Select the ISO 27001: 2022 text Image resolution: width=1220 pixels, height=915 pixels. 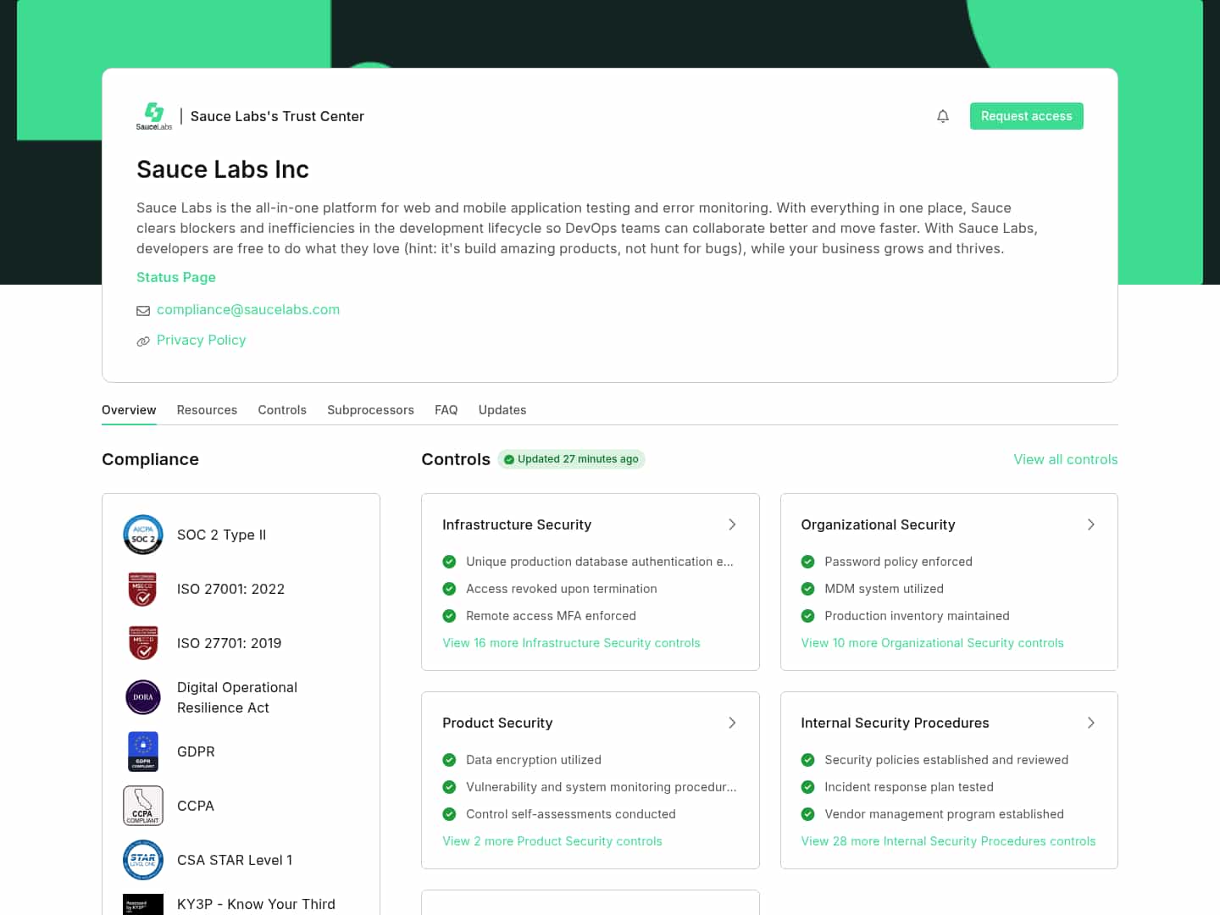(x=230, y=589)
